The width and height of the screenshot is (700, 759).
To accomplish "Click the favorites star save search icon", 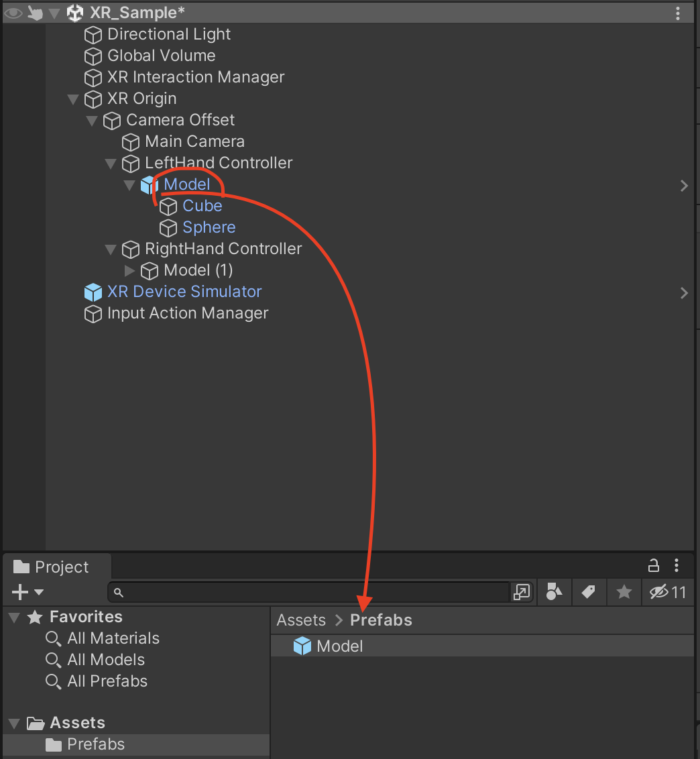I will click(x=624, y=592).
